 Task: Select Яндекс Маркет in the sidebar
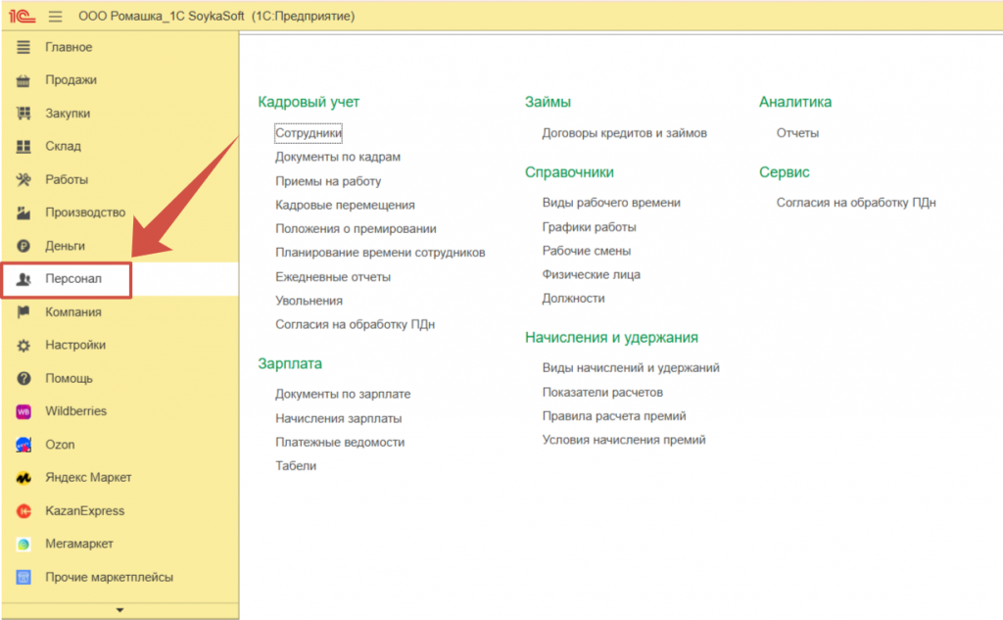click(88, 478)
